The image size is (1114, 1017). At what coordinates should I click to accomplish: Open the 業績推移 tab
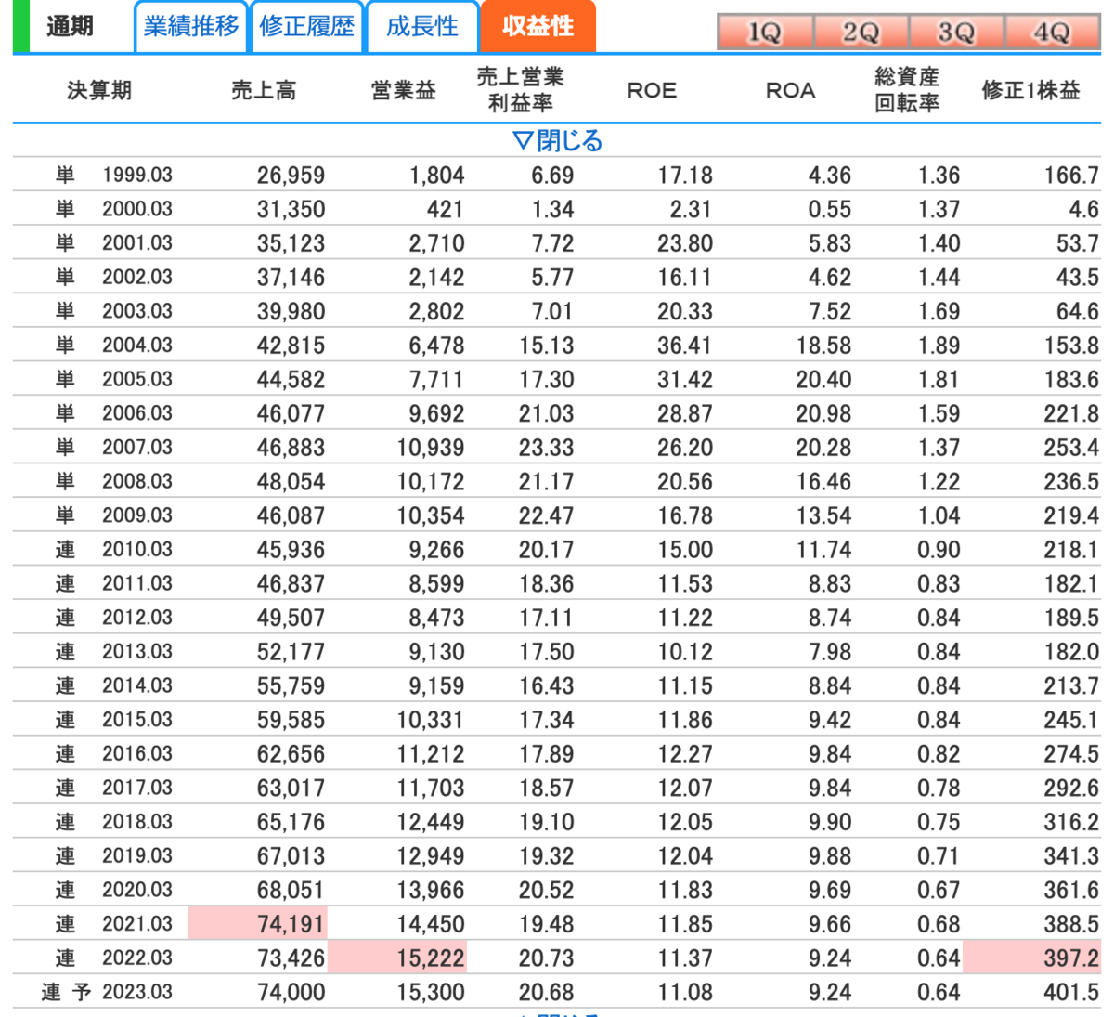191,26
